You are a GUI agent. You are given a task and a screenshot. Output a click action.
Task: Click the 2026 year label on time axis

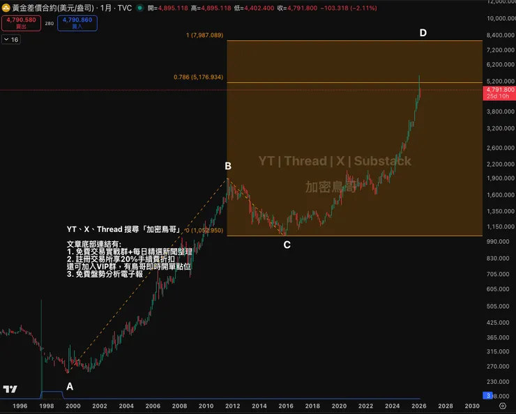point(419,406)
